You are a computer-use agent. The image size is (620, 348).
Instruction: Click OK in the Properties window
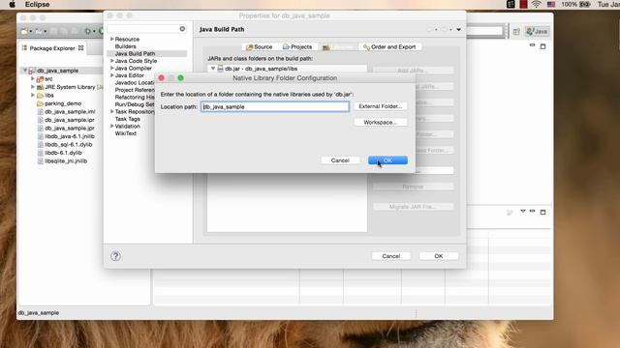pyautogui.click(x=439, y=256)
